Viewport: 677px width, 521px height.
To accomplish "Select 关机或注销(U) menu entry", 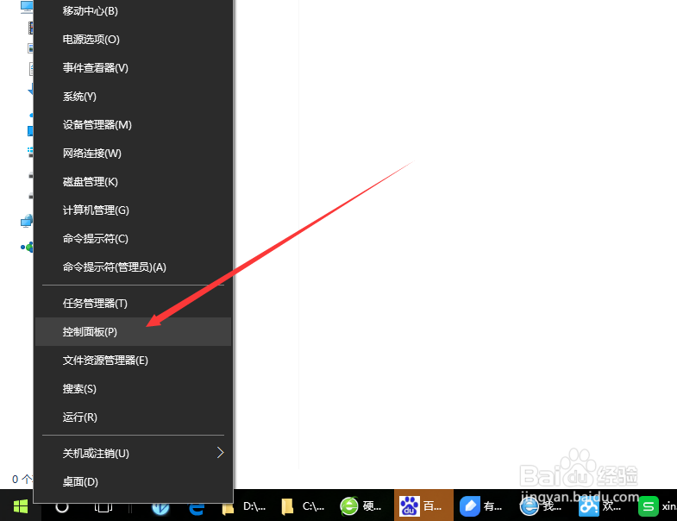I will click(x=133, y=453).
